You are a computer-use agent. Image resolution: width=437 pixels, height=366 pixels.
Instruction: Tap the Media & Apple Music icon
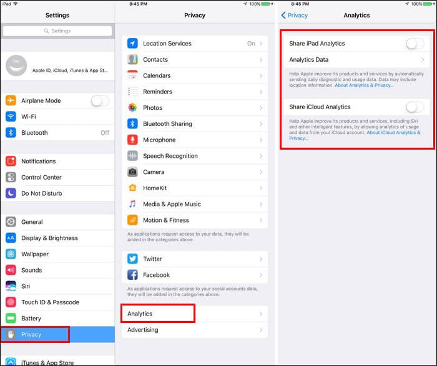(x=132, y=204)
